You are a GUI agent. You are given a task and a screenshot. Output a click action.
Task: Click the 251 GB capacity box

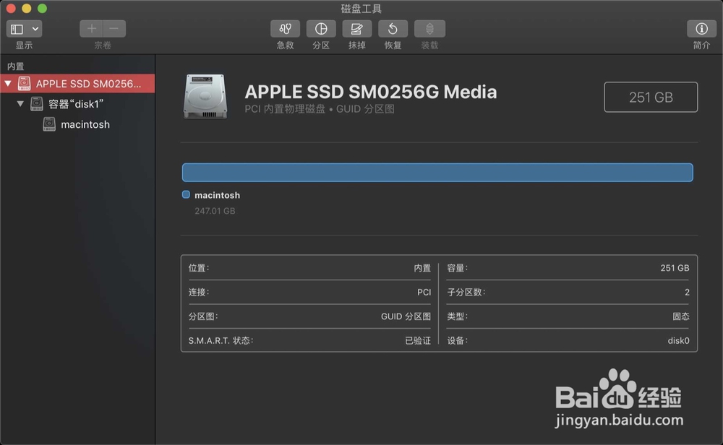651,98
